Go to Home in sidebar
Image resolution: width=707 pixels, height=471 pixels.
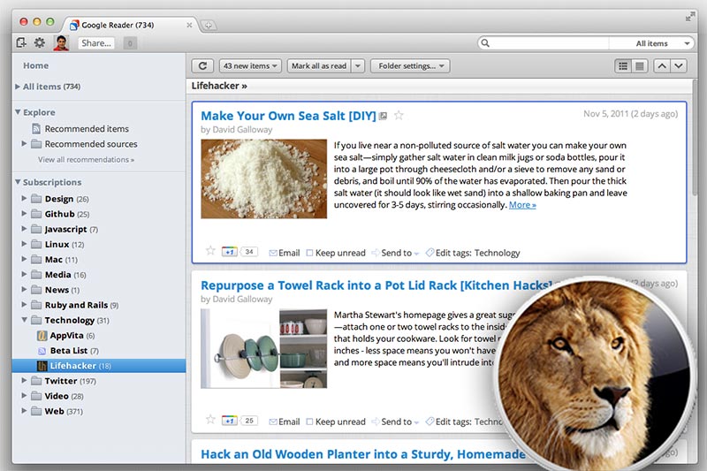point(35,65)
